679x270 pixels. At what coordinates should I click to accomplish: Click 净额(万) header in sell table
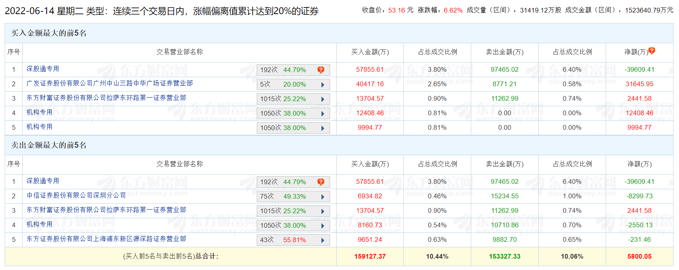[x=639, y=164]
